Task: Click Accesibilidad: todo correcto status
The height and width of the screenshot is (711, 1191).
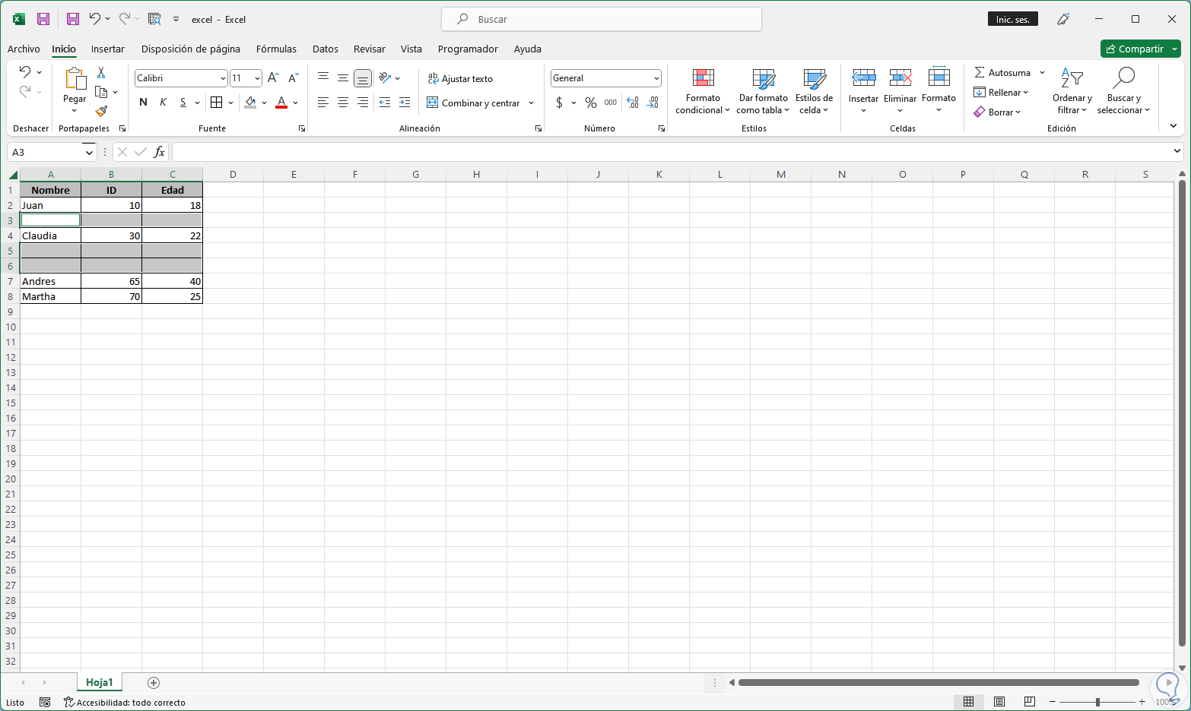Action: 125,703
